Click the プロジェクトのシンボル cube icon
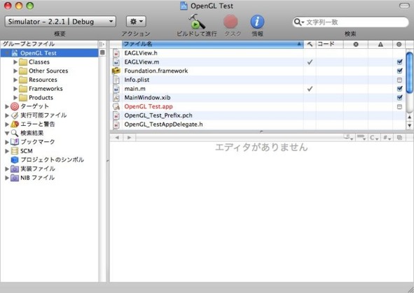414x293 pixels. 15,160
